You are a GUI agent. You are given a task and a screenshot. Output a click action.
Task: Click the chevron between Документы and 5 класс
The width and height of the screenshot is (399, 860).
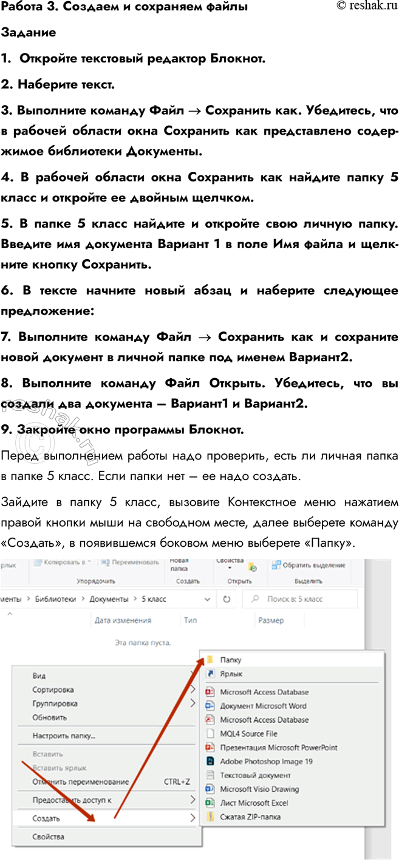tap(134, 599)
